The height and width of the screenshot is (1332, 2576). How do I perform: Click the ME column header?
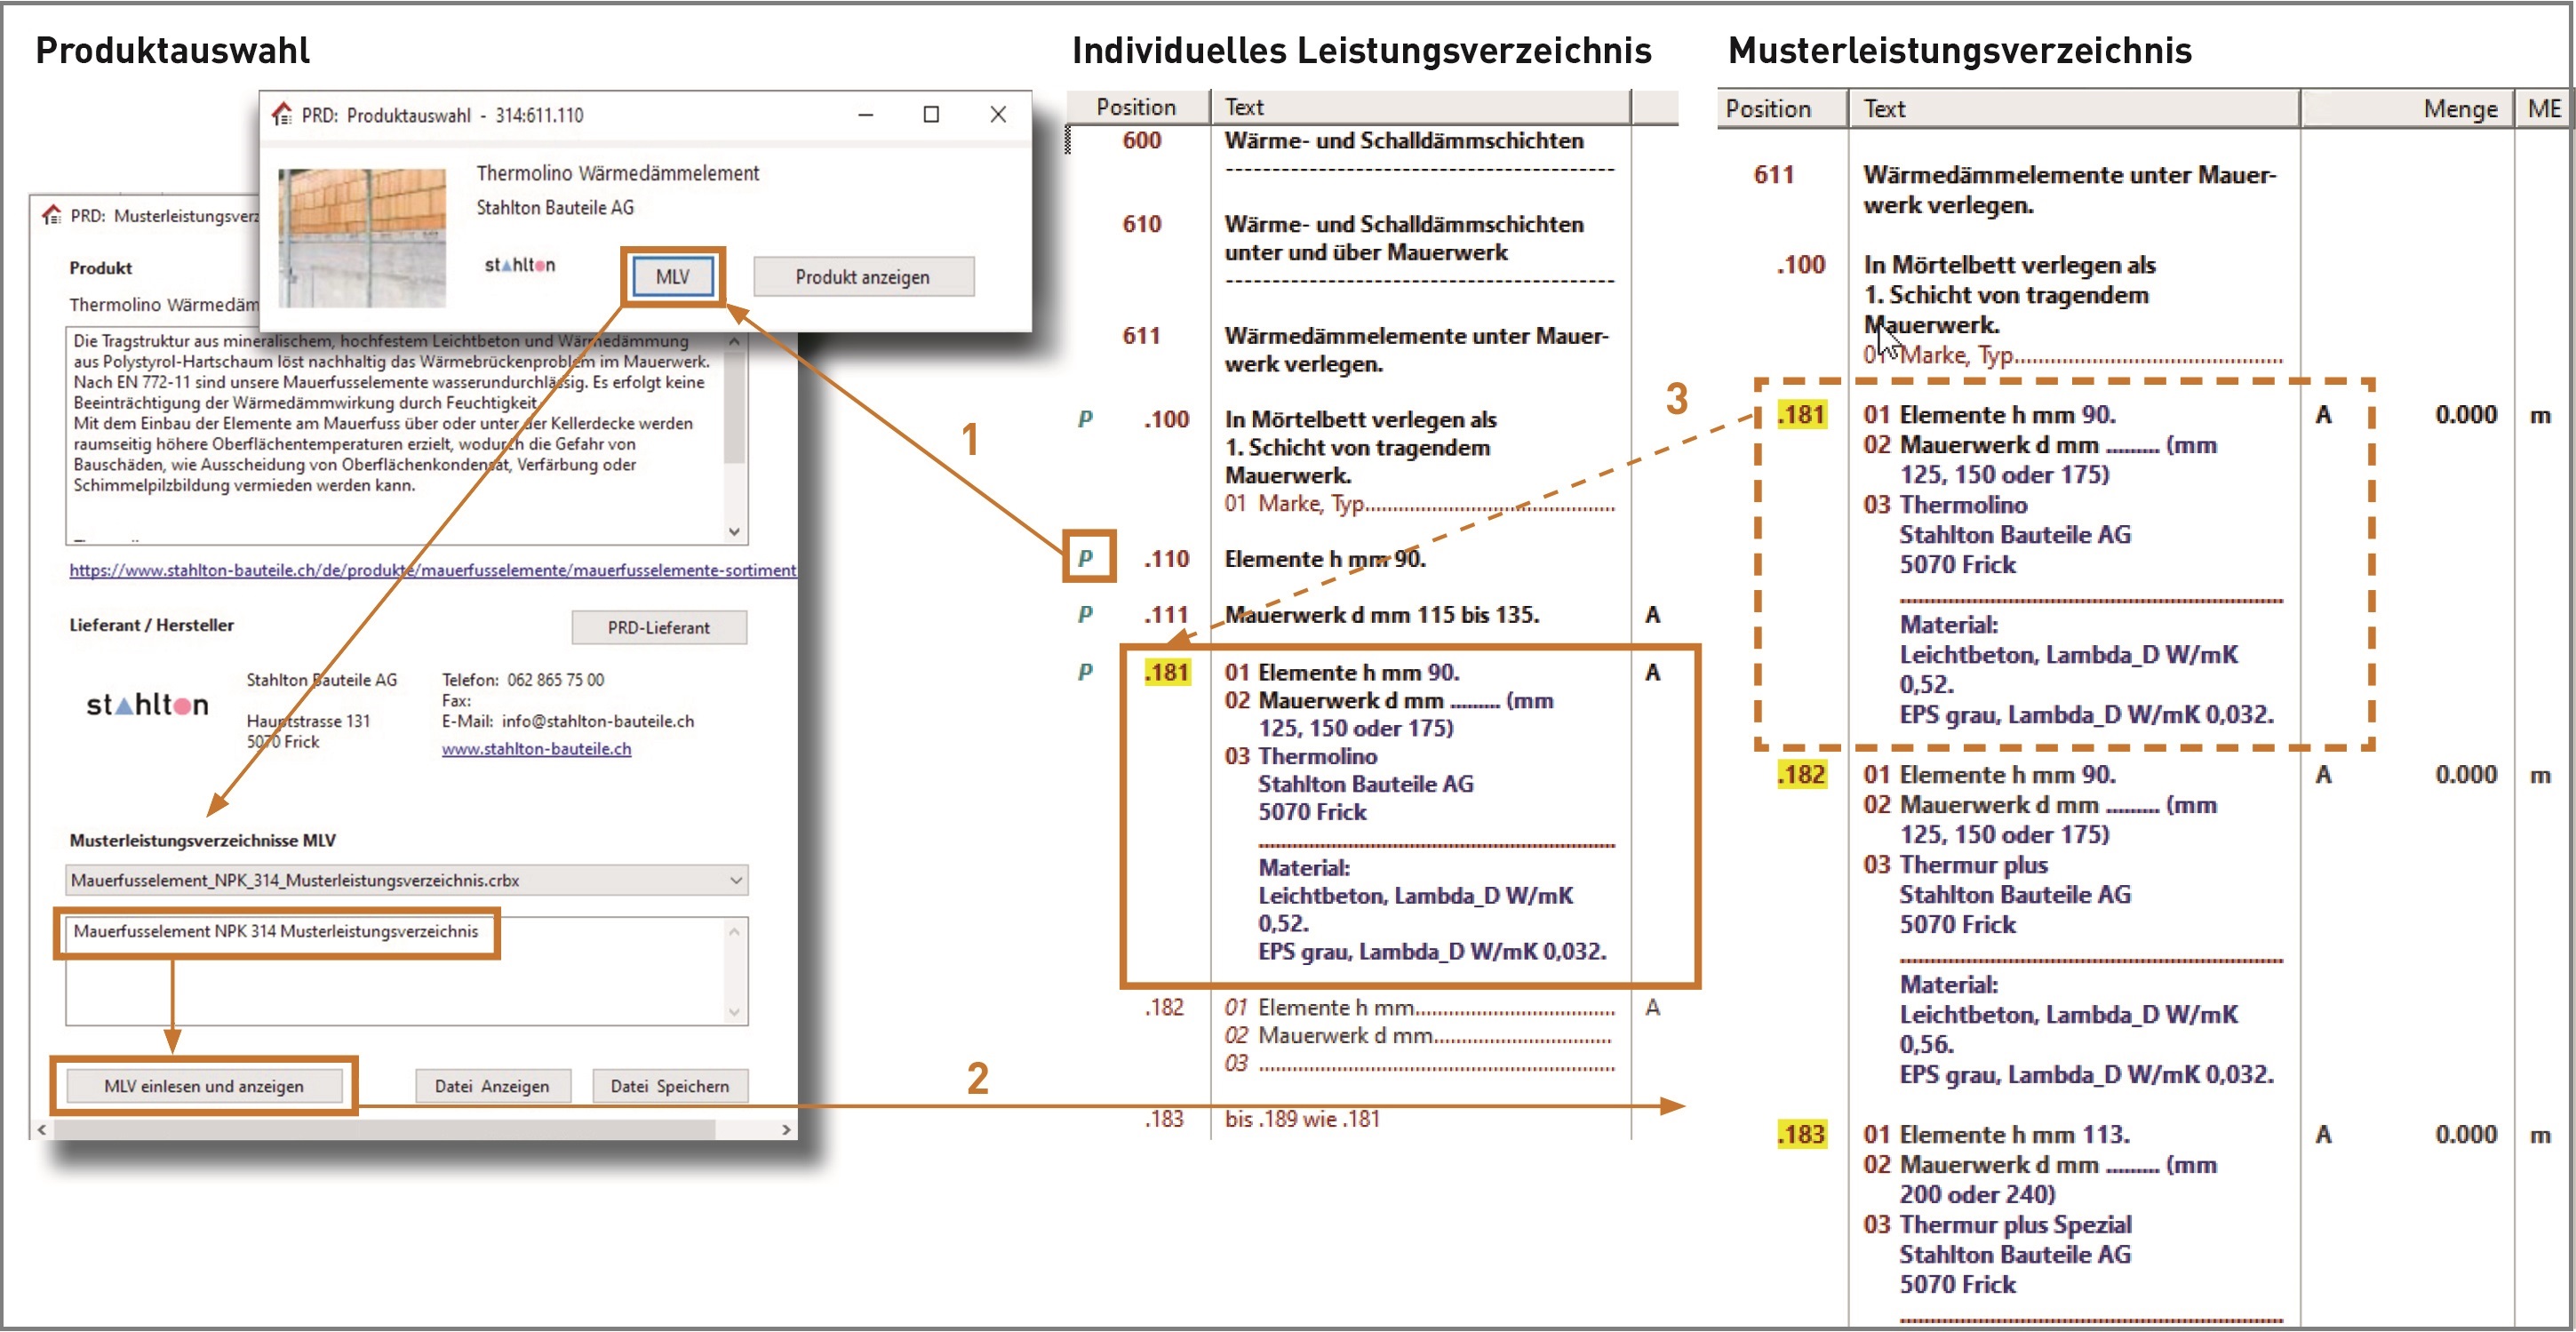pos(2543,108)
